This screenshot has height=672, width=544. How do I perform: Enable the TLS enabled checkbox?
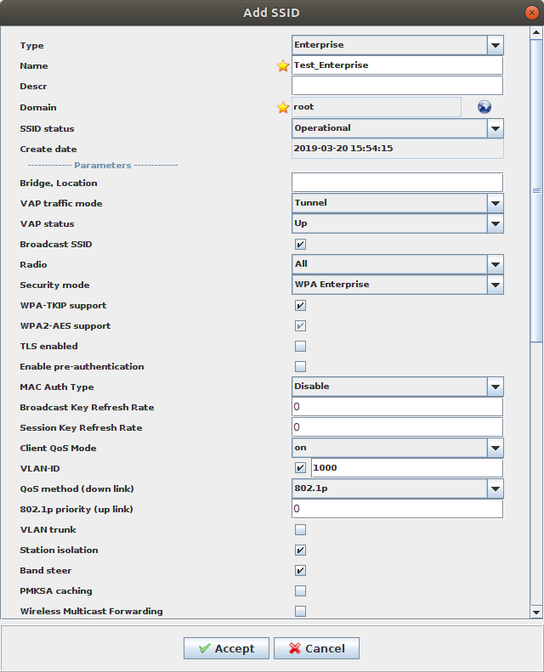click(300, 347)
